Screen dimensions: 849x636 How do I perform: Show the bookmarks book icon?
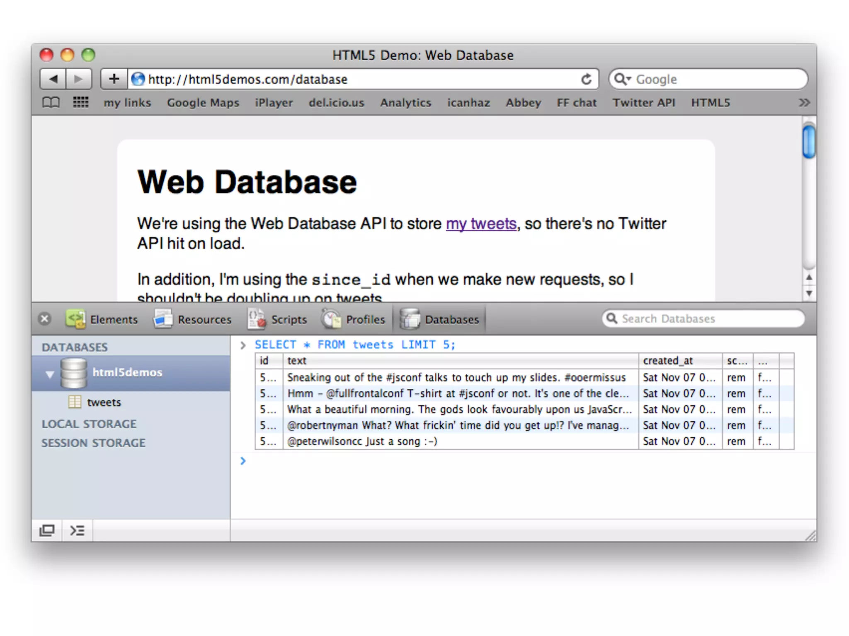tap(51, 102)
